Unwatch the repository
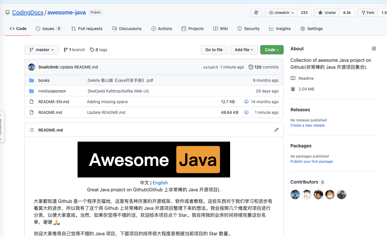This screenshot has width=387, height=237. pos(281,13)
